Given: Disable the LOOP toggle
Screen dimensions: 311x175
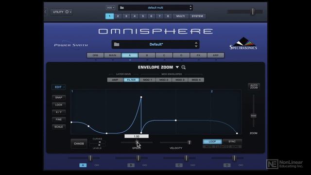Looking at the screenshot, I should pyautogui.click(x=212, y=141).
